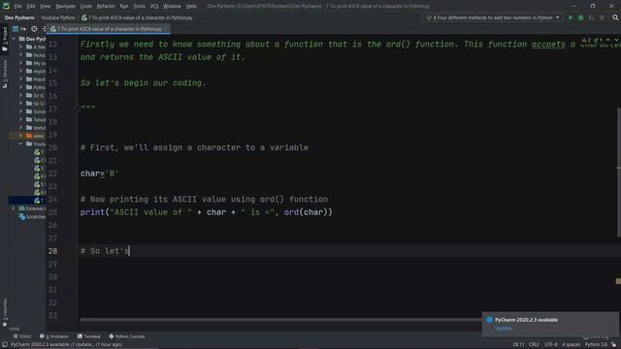Click the tool window toggle icon in status bar corner
Image resolution: width=621 pixels, height=349 pixels.
tap(4, 345)
